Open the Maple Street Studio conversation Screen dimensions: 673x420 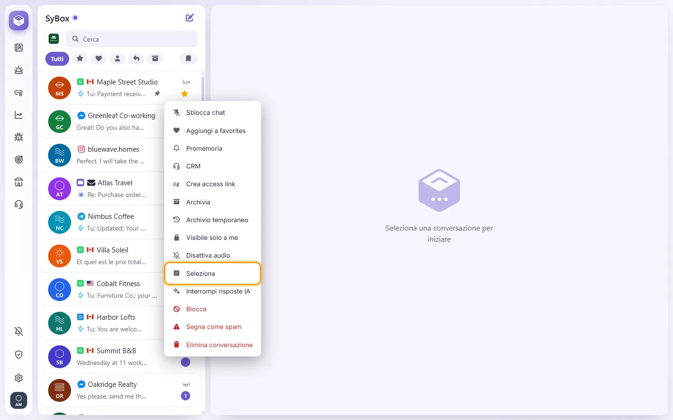(x=120, y=88)
